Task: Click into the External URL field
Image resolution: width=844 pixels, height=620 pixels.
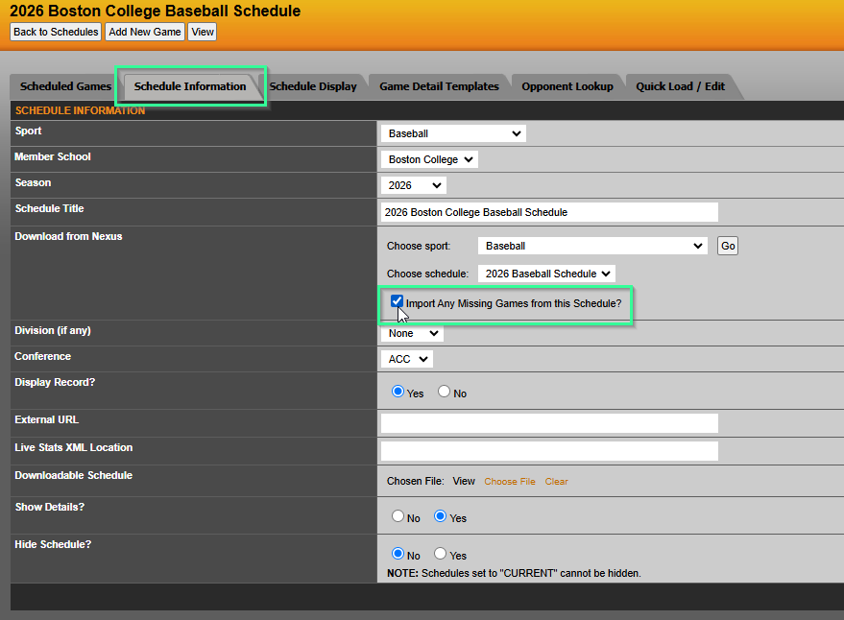Action: [x=549, y=423]
